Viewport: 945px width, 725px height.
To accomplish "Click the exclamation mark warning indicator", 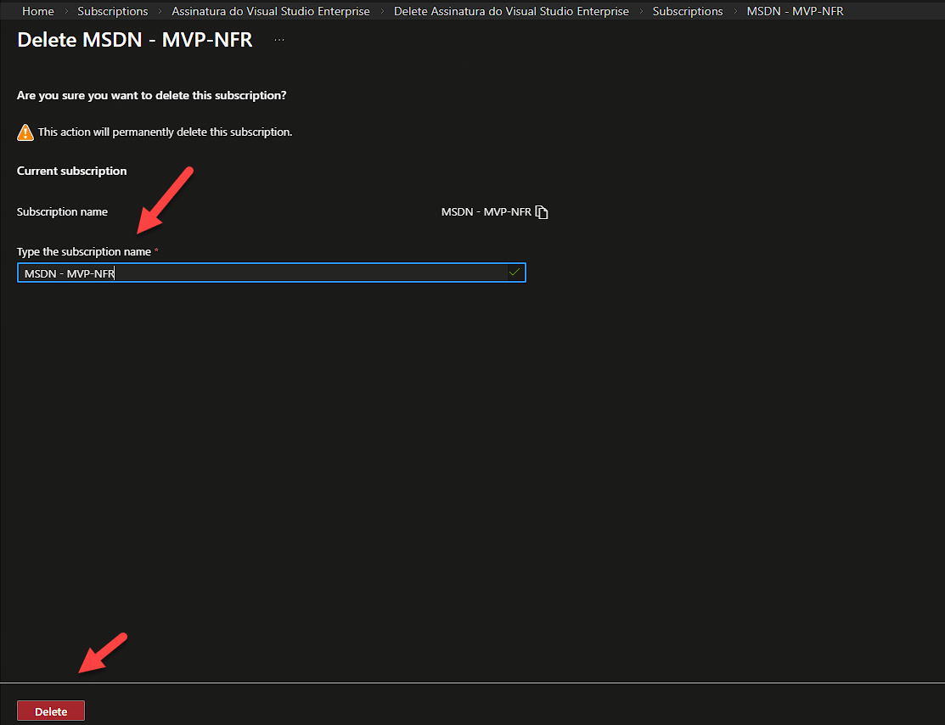I will pyautogui.click(x=24, y=132).
